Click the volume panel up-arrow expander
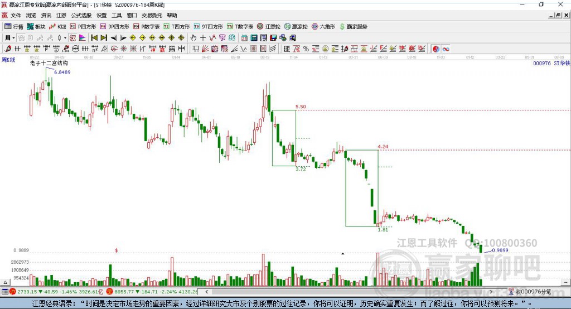The height and width of the screenshot is (309, 571). point(5,282)
